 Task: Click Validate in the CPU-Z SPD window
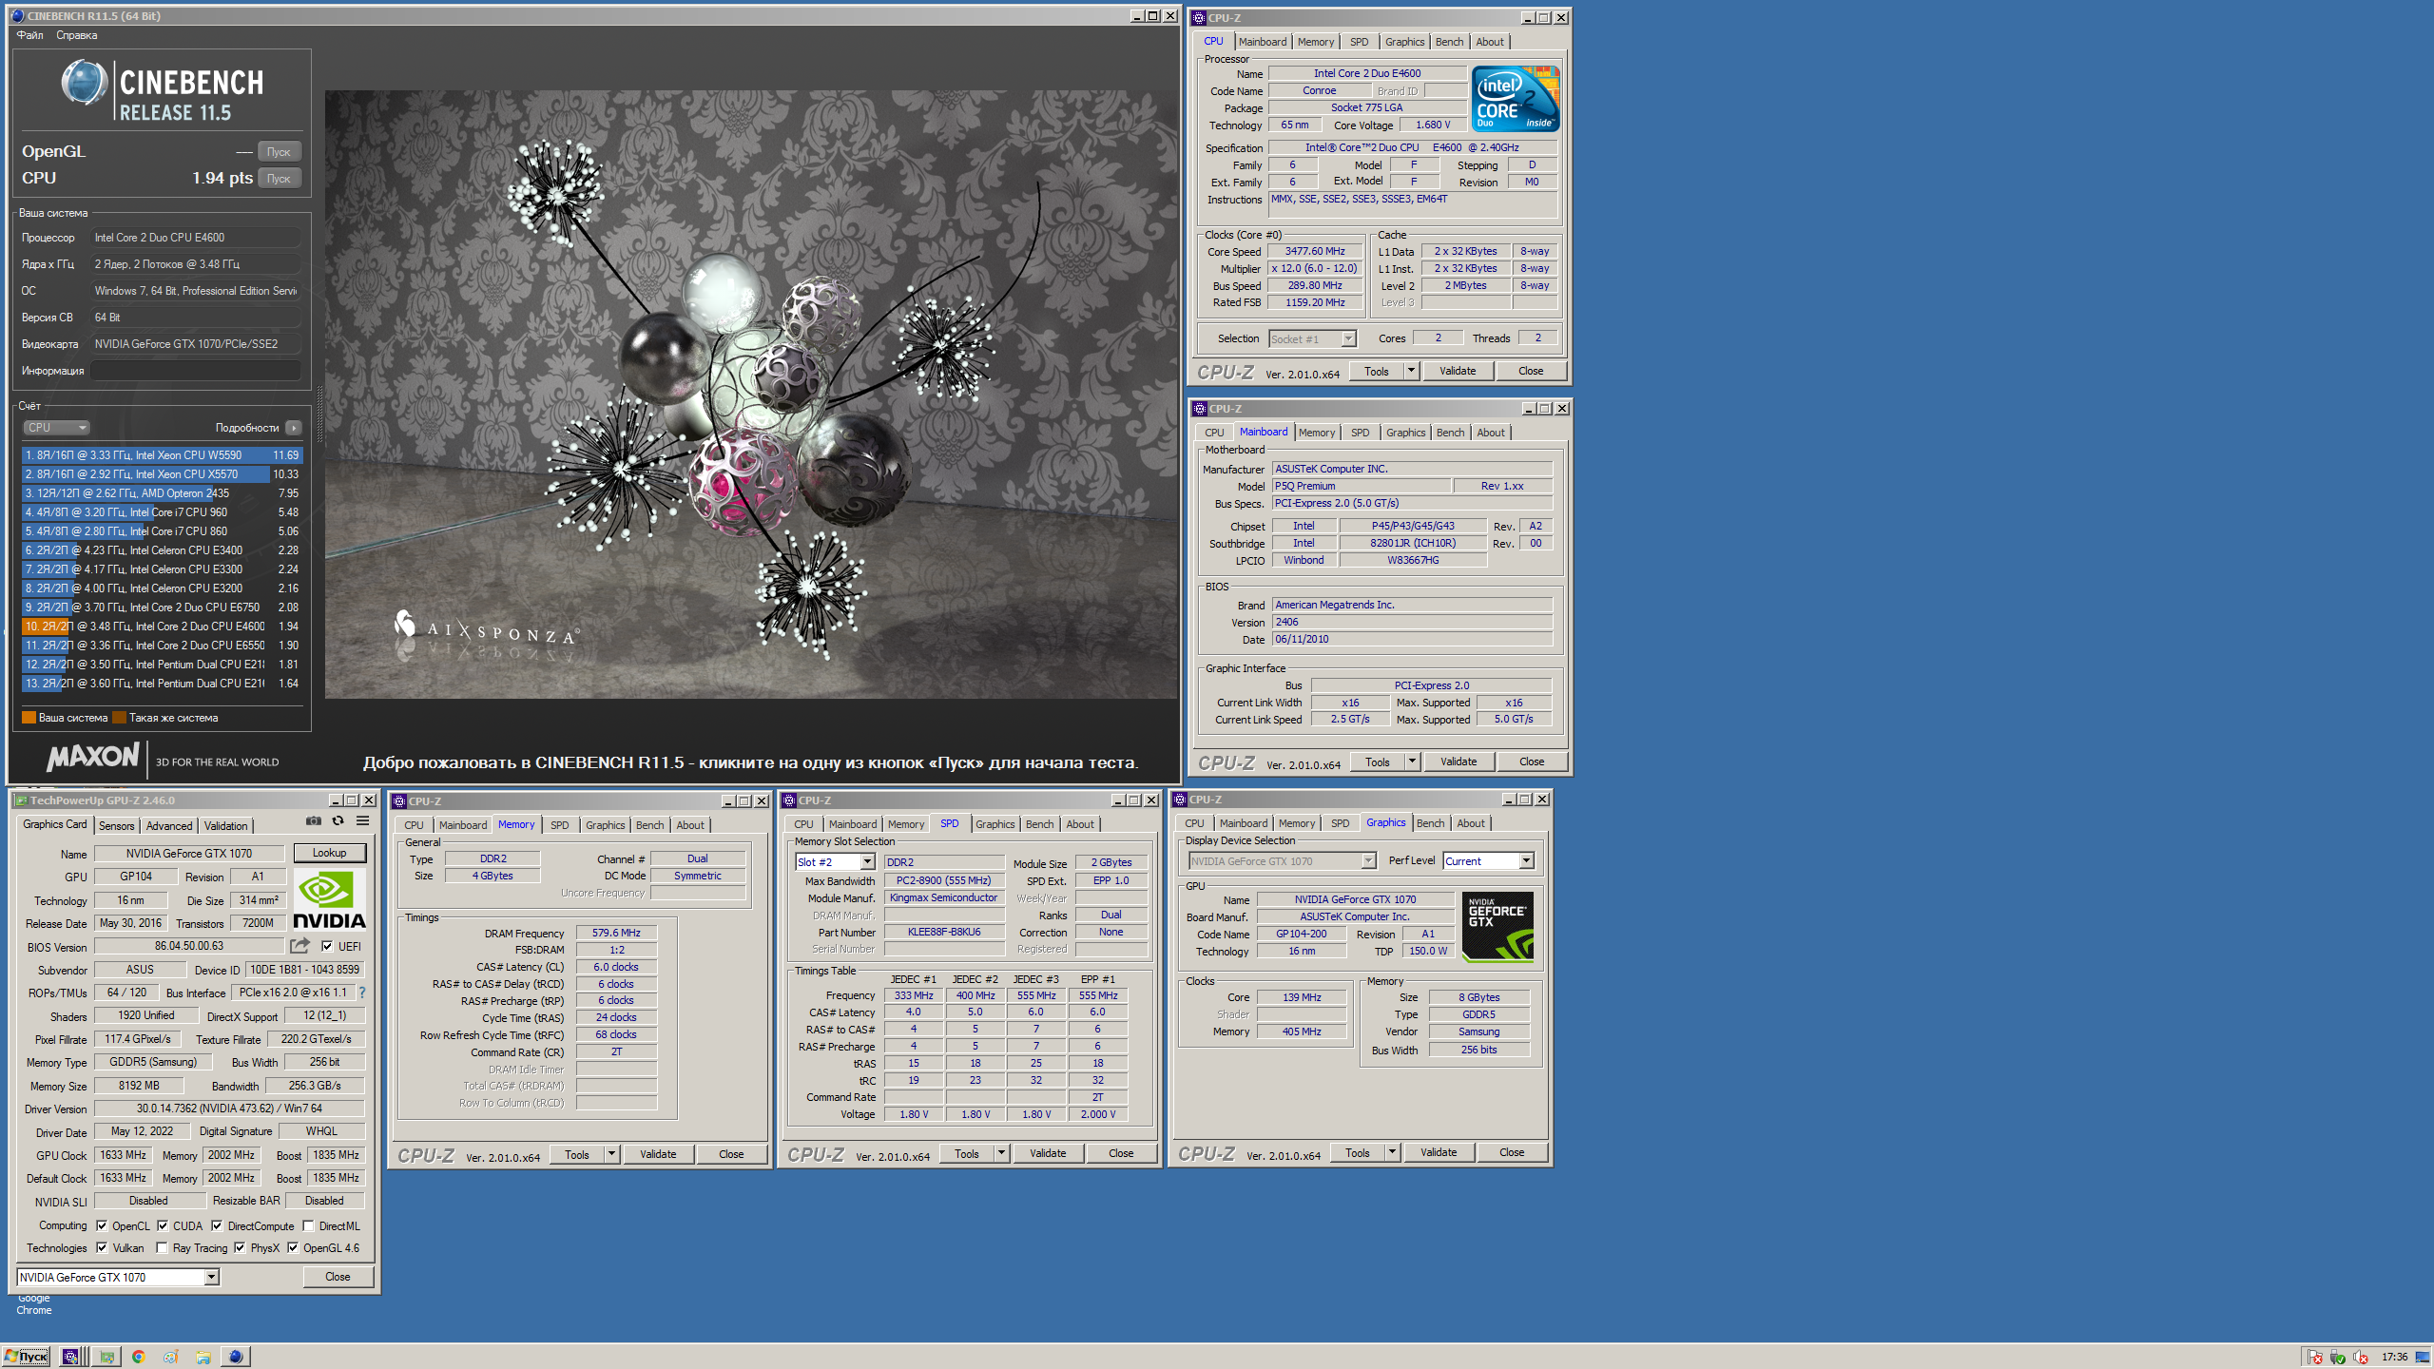(1048, 1152)
